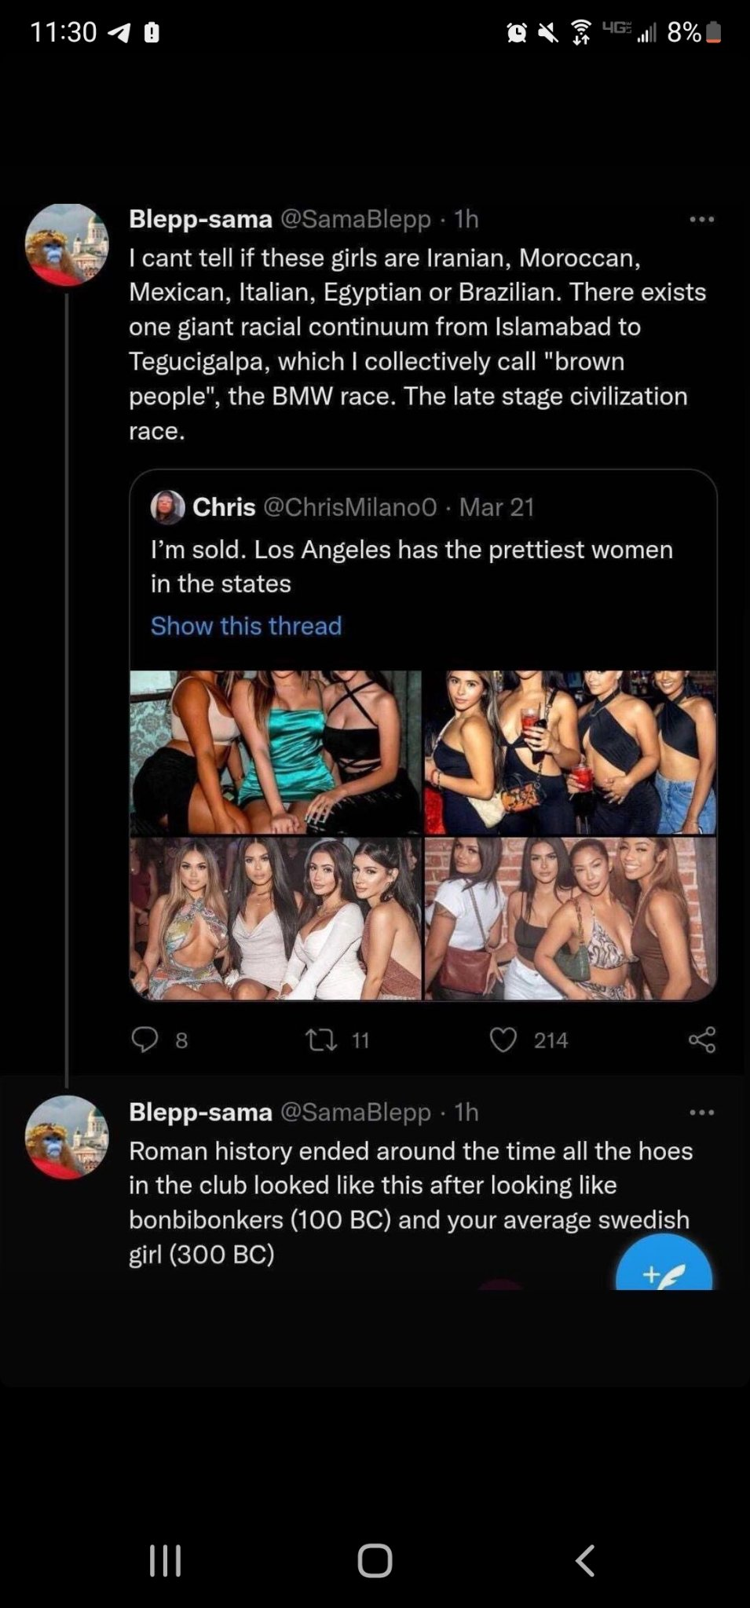The image size is (750, 1608).
Task: Tap the @SamaBlepp handle on first tweet
Action: tap(356, 219)
